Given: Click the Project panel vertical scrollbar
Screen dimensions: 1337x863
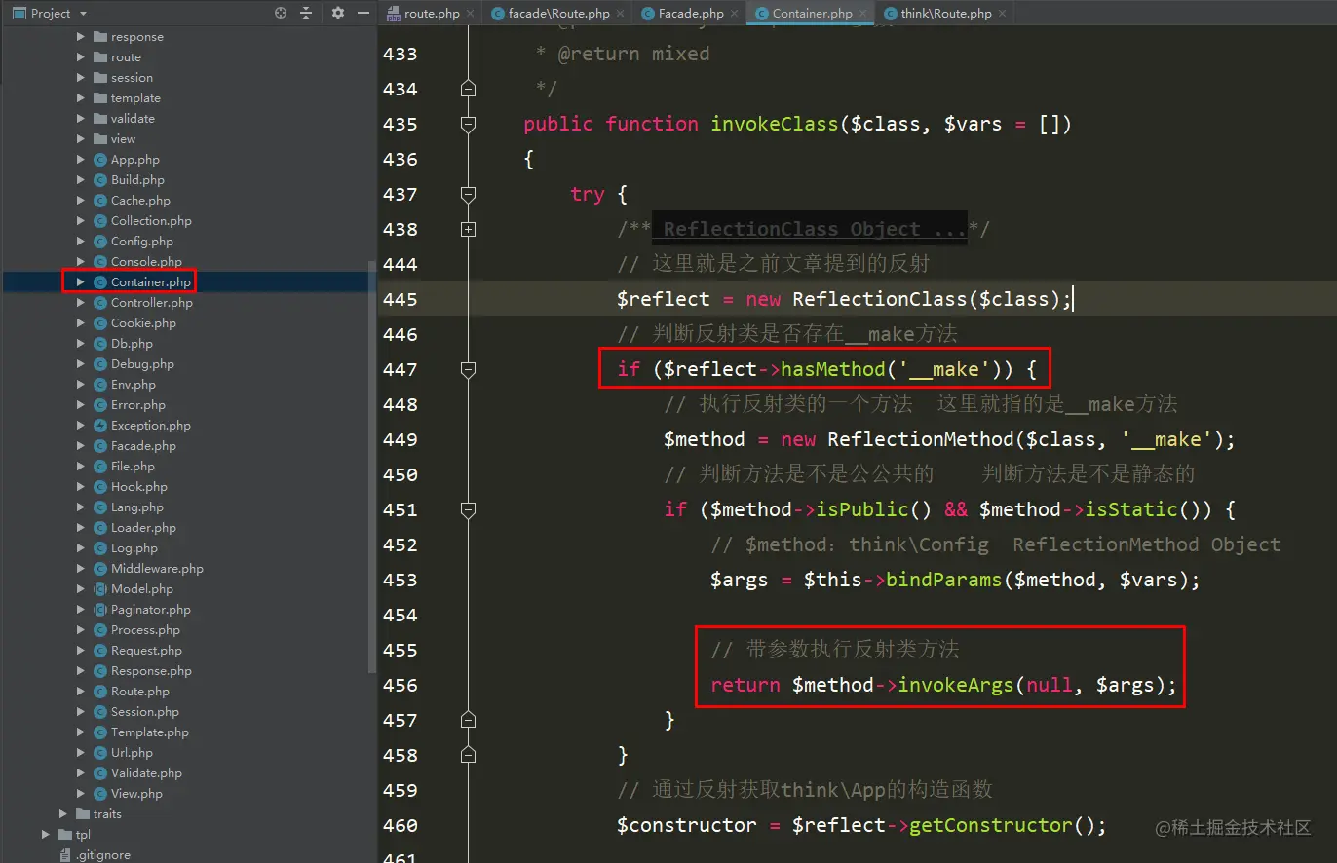Looking at the screenshot, I should coord(372,468).
